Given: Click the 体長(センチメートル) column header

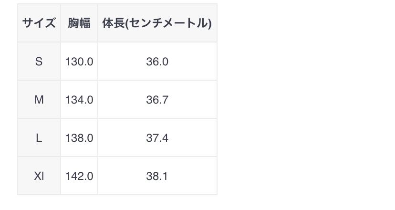Looking at the screenshot, I should [x=157, y=23].
